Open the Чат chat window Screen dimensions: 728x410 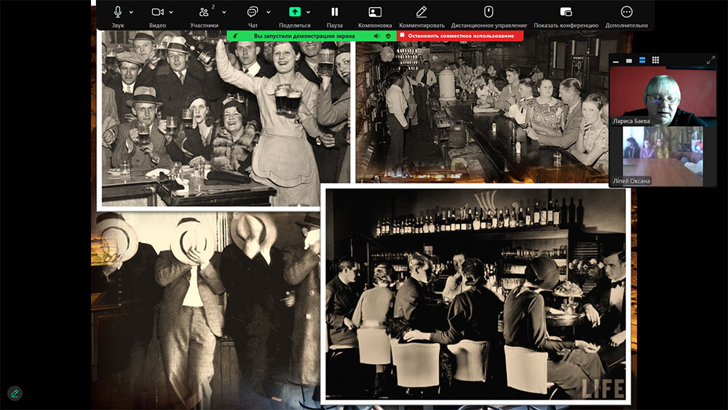253,12
